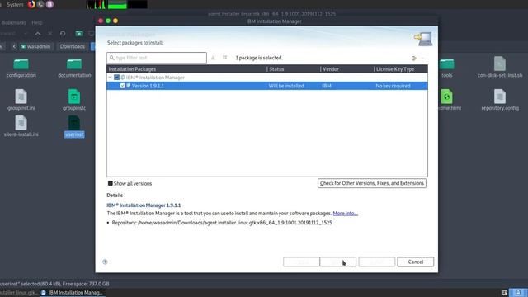The height and width of the screenshot is (297, 528).
Task: Click the filter text input field
Action: 157,58
